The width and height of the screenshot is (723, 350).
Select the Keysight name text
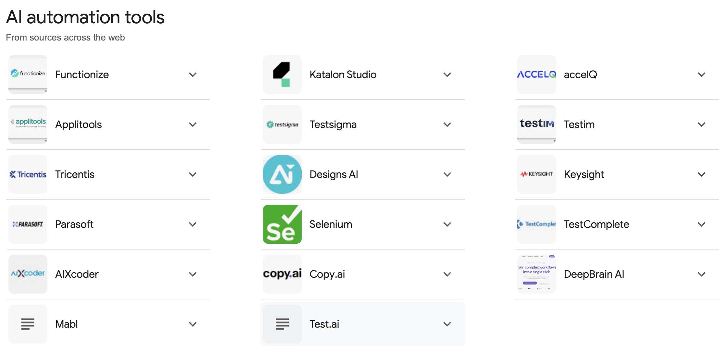[x=584, y=174]
